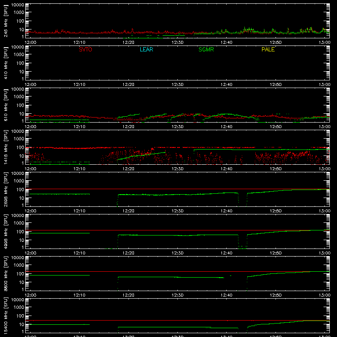The height and width of the screenshot is (337, 337).
Task: Click 12:50 tick under 8800 MHz panel
Action: 275,295
